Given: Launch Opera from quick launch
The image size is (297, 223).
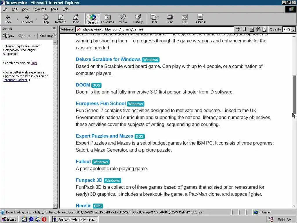Looking at the screenshot, I should click(x=44, y=220).
